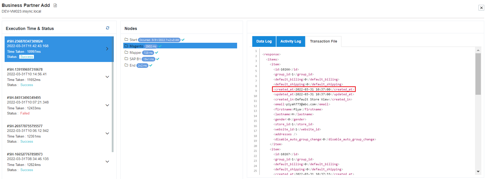
Task: Select the Magento node
Action: pyautogui.click(x=136, y=46)
